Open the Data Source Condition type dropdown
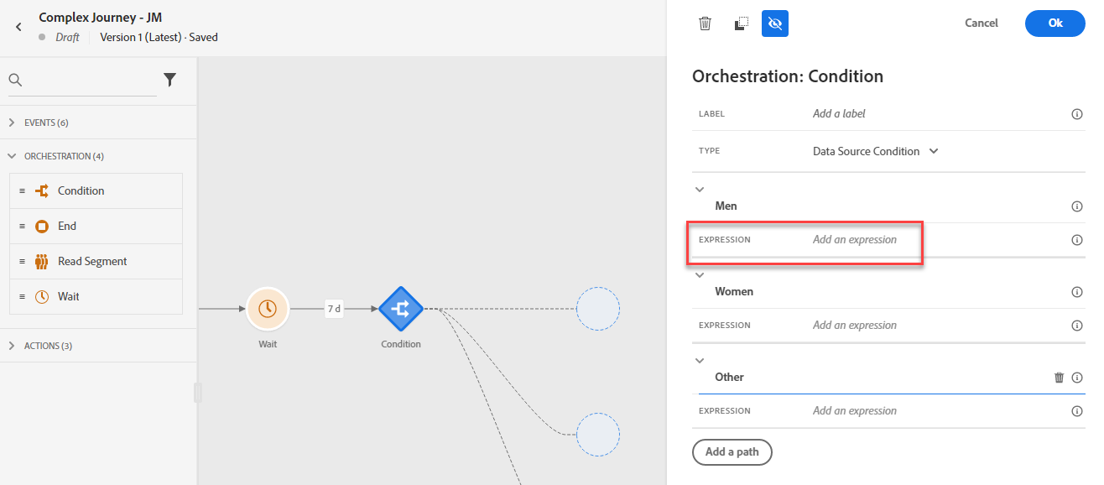 pos(875,151)
